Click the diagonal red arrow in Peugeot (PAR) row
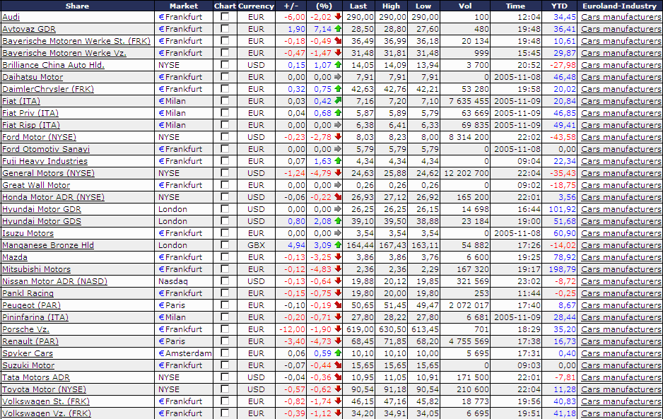The height and width of the screenshot is (419, 663). [337, 305]
